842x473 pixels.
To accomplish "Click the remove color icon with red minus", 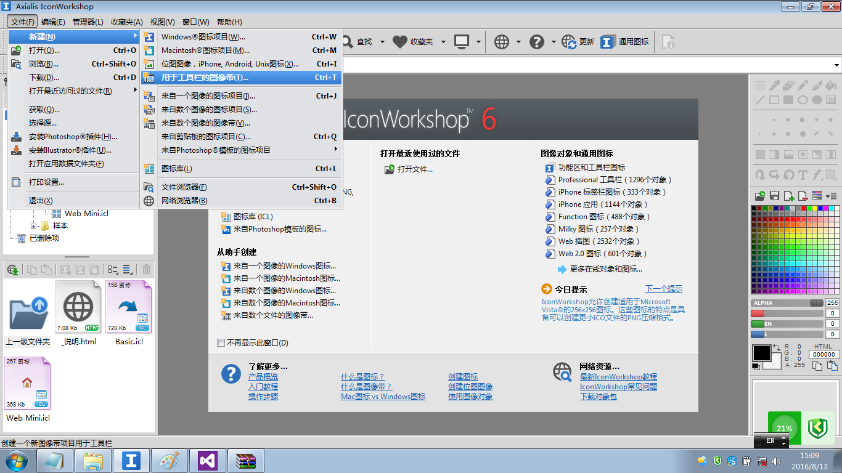I will [803, 196].
